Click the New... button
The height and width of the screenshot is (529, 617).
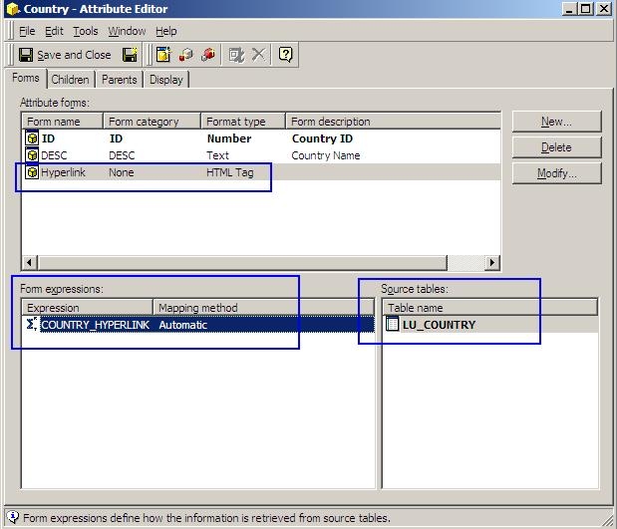coord(556,122)
